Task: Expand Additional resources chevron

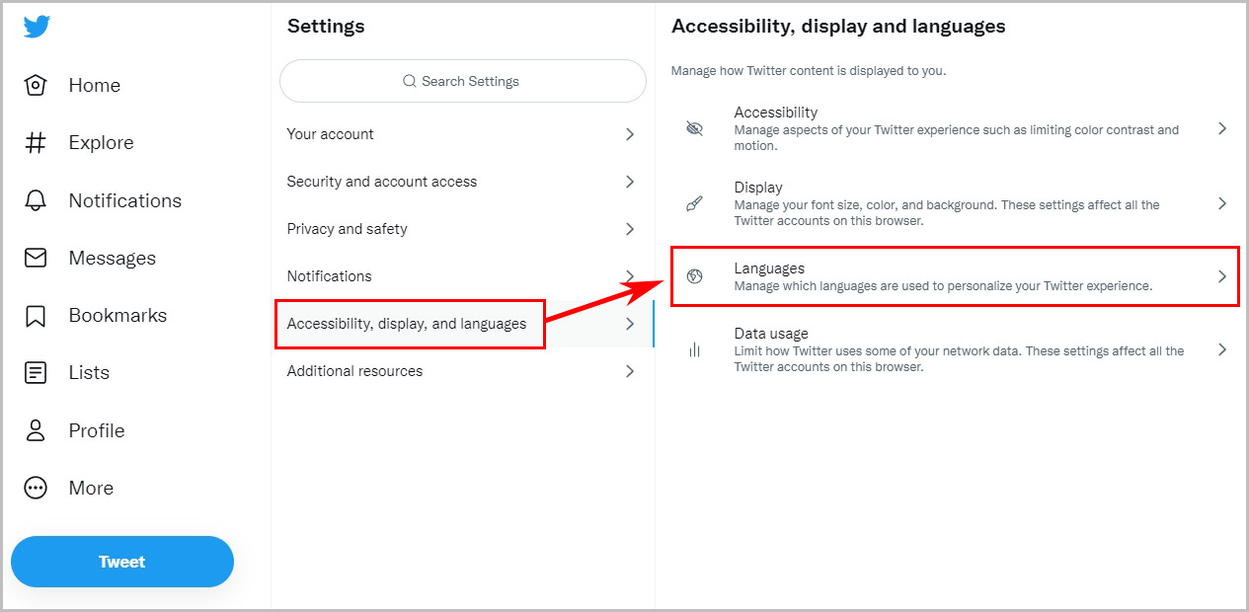Action: click(x=630, y=371)
